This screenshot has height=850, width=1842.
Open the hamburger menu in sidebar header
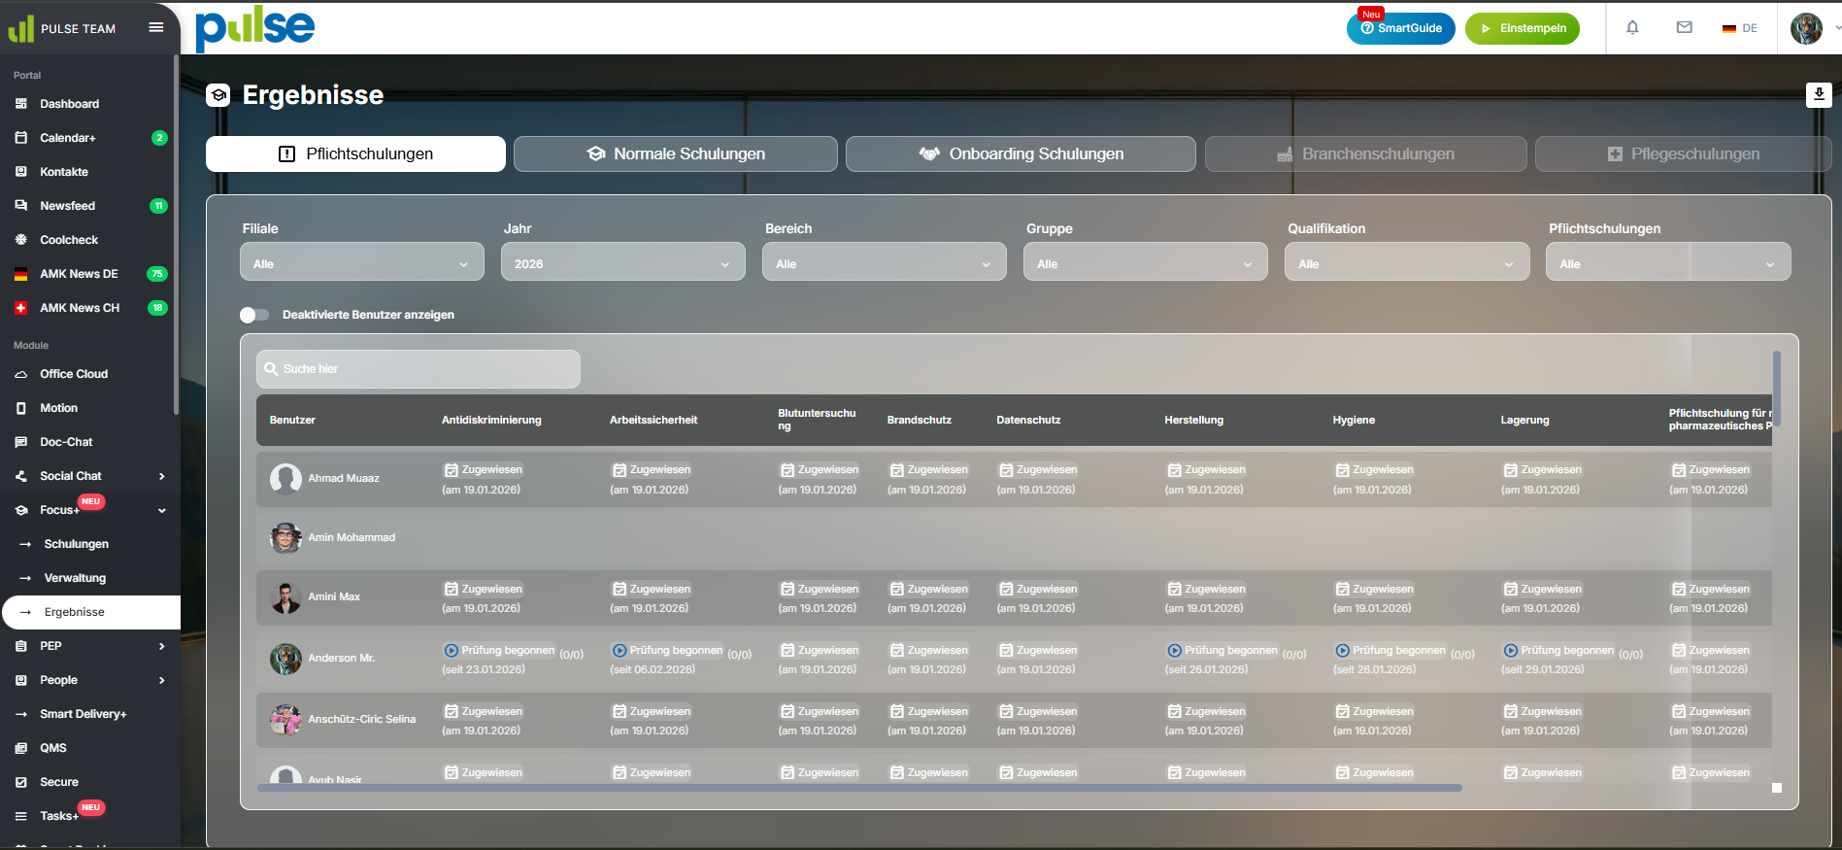coord(155,27)
